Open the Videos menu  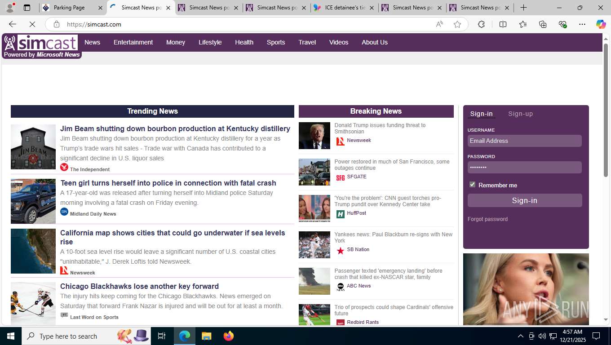click(x=339, y=42)
